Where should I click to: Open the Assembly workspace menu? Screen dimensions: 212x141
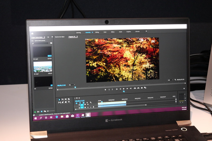pos(92,32)
